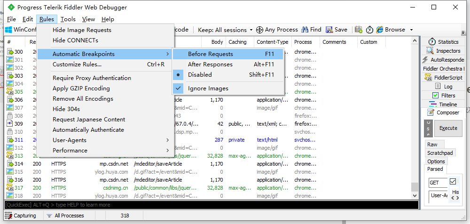Click the Capturing status bar indicator

[20, 216]
